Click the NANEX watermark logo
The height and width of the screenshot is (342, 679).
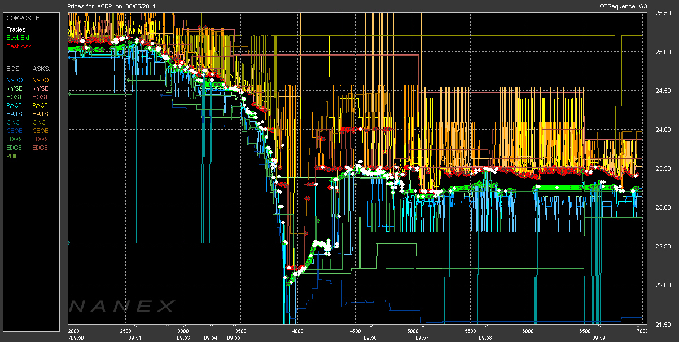pyautogui.click(x=122, y=306)
